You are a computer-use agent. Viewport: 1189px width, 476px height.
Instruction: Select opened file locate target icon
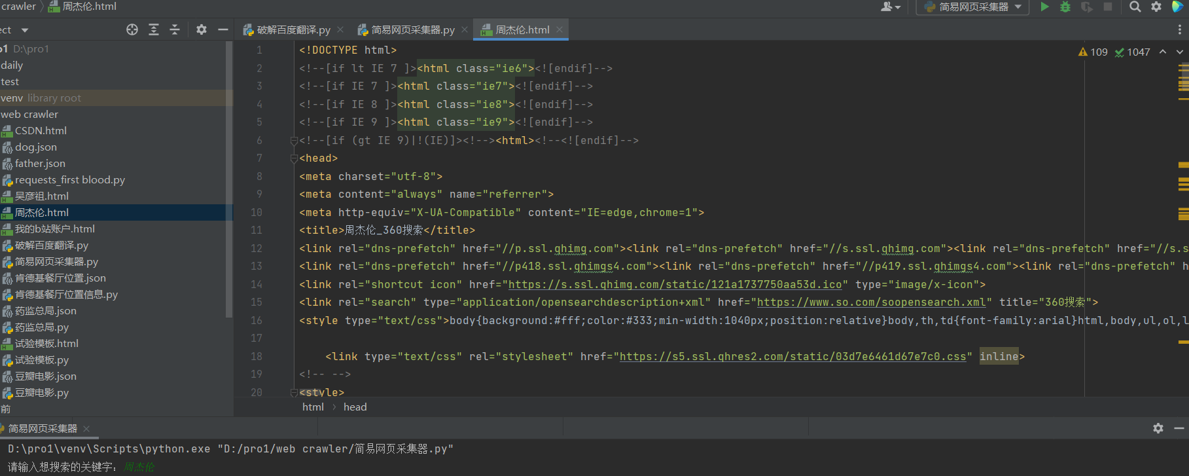click(x=132, y=29)
